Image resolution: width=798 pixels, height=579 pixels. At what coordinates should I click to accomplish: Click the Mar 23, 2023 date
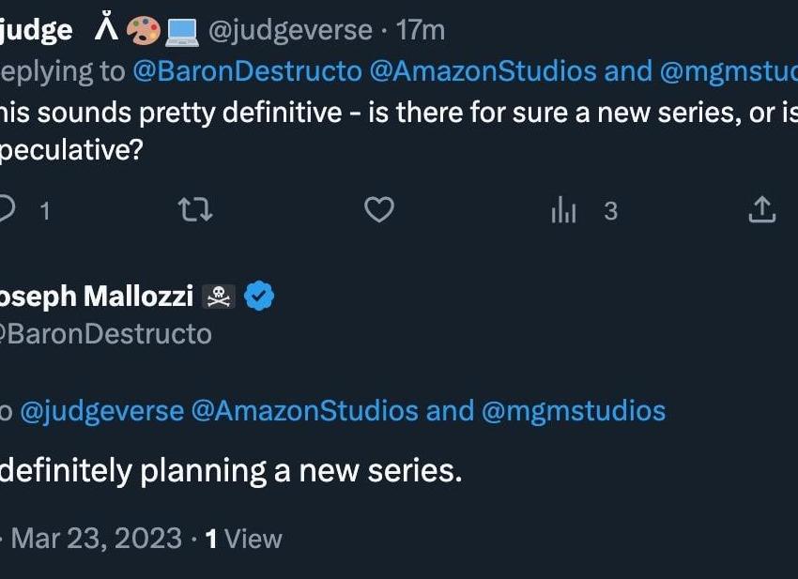(96, 539)
